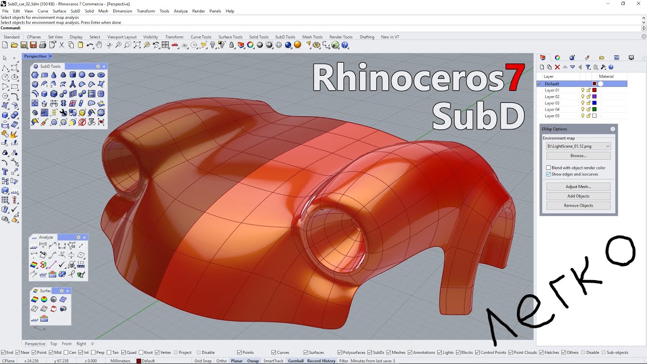647x364 pixels.
Task: Click the New file icon in Standard toolbar
Action: point(5,45)
